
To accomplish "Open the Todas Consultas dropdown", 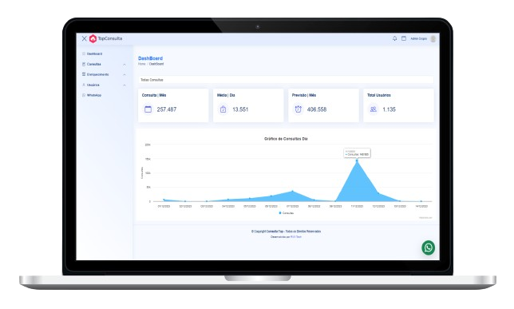I will 286,80.
